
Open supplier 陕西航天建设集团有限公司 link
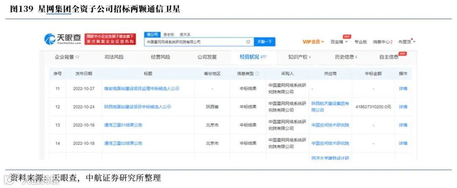point(330,107)
